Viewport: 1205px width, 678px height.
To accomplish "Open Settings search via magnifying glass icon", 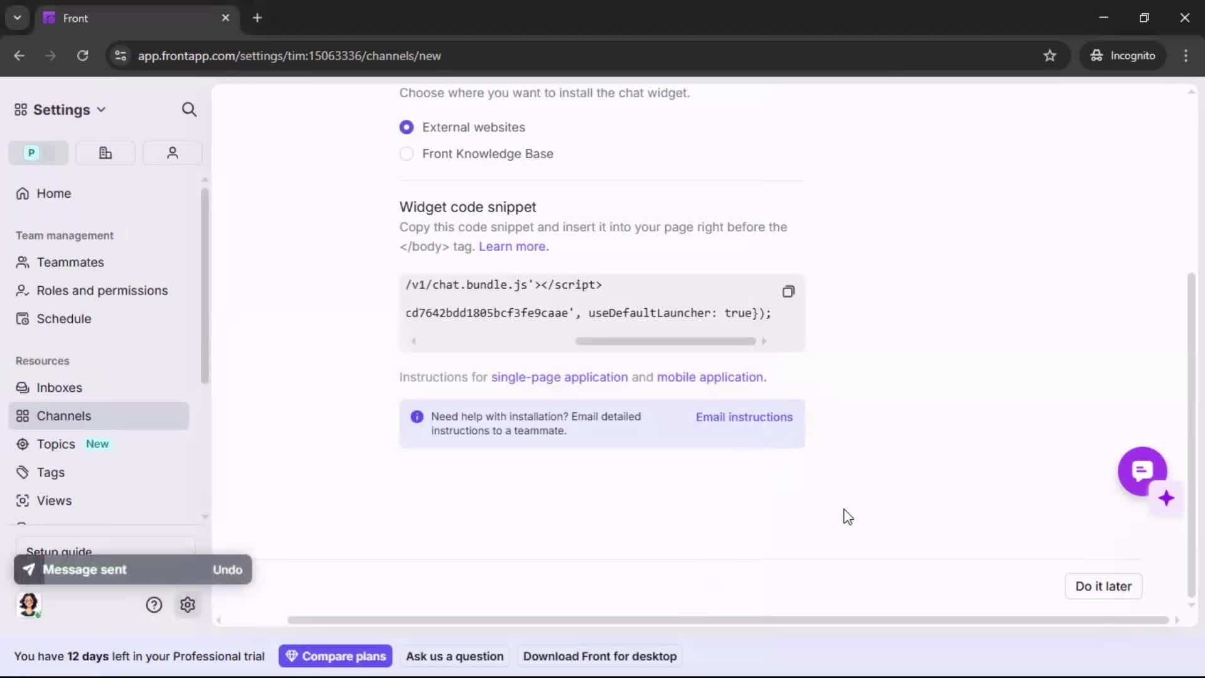I will tap(189, 109).
